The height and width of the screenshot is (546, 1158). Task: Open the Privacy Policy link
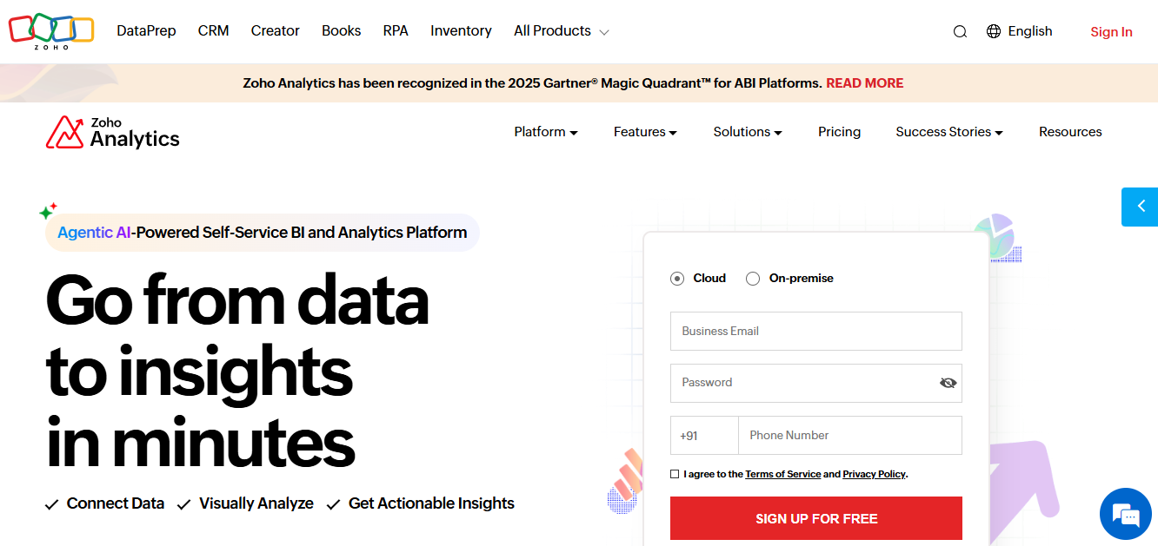[x=874, y=474]
